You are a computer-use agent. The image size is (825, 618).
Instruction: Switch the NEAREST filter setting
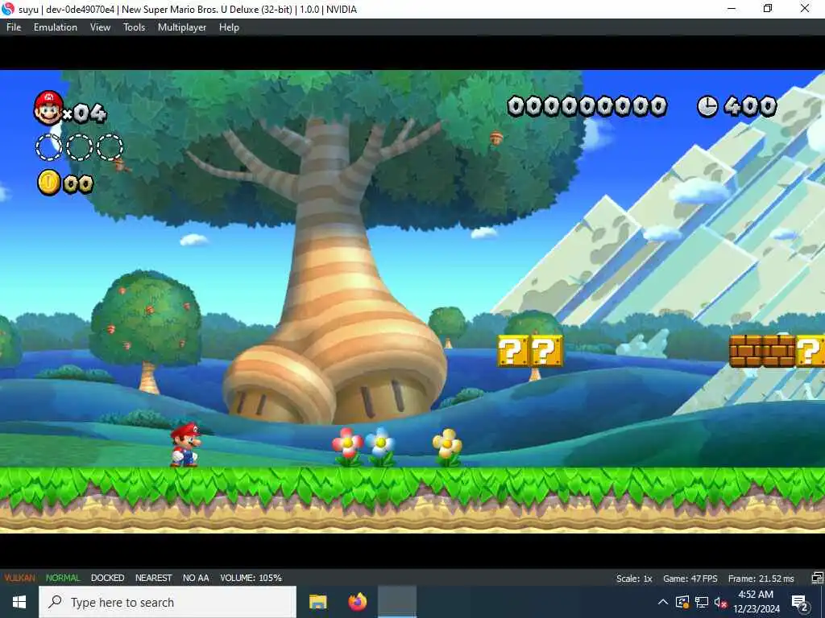click(x=154, y=578)
